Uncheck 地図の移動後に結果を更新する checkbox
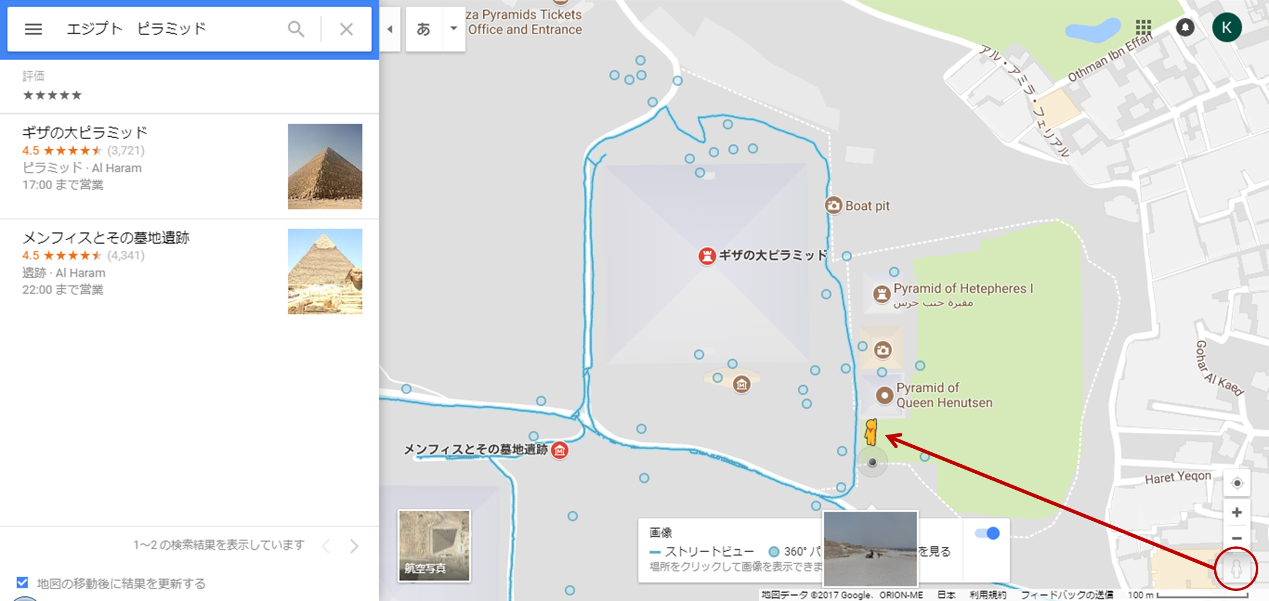The width and height of the screenshot is (1269, 601). point(23,583)
